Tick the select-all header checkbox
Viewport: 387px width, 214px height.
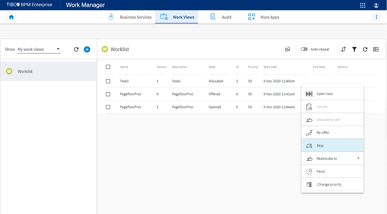point(108,67)
